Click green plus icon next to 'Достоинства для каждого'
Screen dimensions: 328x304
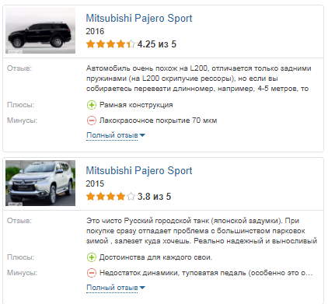point(92,257)
